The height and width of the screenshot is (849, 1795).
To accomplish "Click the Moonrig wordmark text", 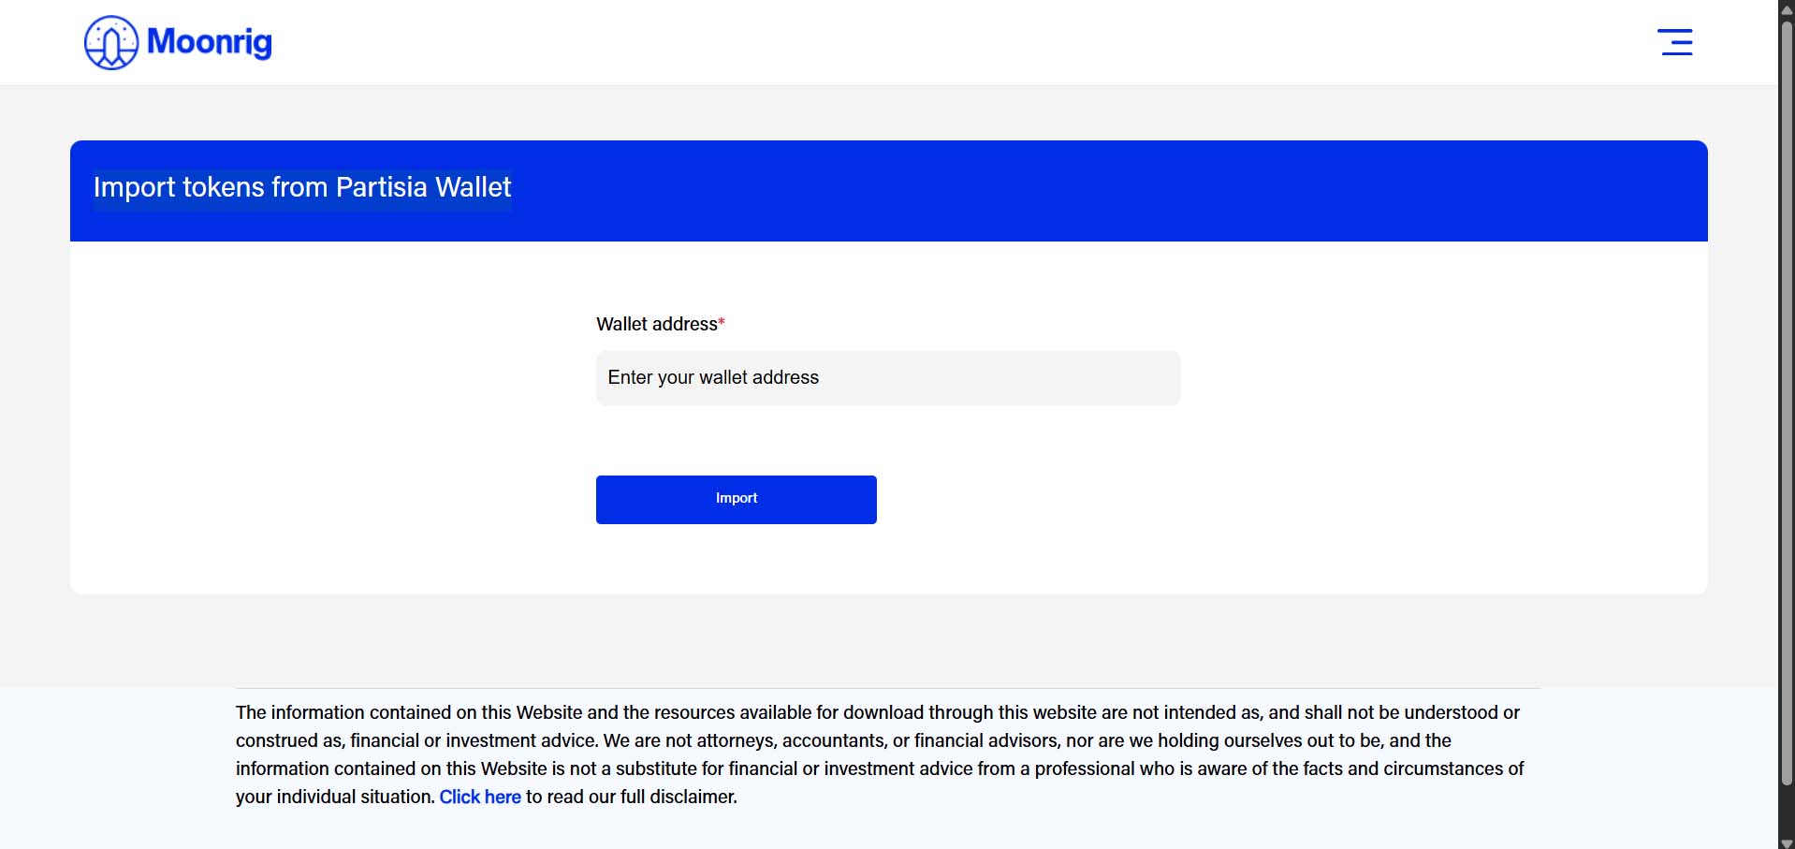I will pyautogui.click(x=210, y=42).
